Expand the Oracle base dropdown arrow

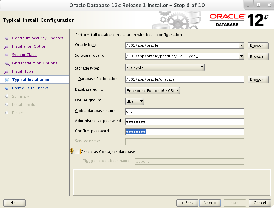point(241,46)
